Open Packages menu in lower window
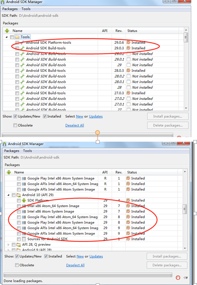197x285 pixels. pos(12,151)
